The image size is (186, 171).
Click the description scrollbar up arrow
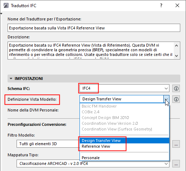(176, 46)
